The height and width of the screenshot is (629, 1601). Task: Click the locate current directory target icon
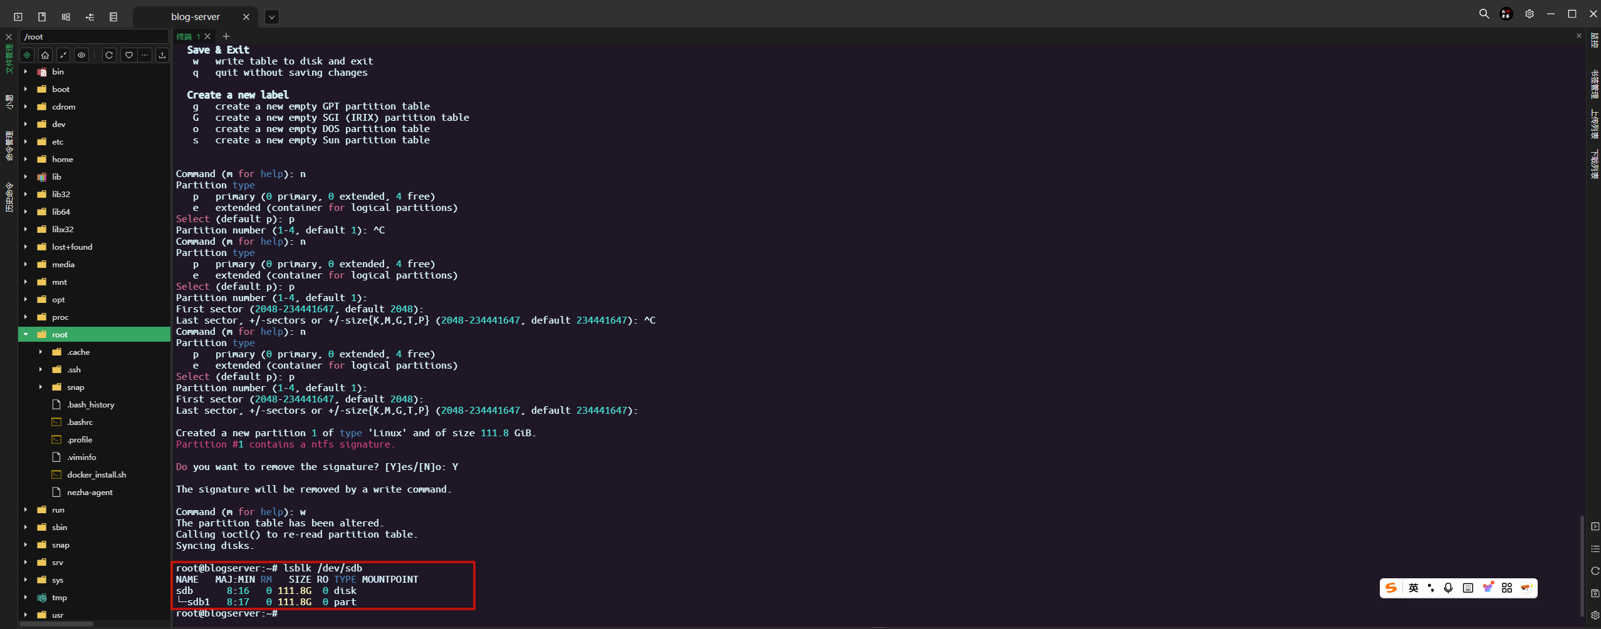point(27,55)
